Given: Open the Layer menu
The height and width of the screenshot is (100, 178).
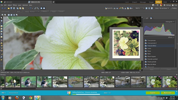Looking at the screenshot, I should 20,5.
